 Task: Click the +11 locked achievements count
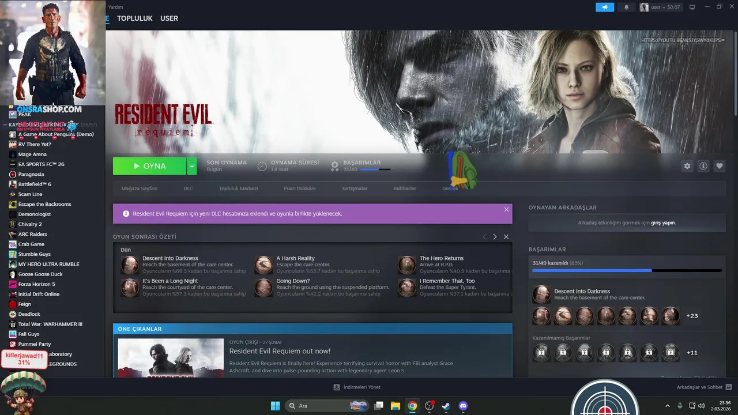coord(692,352)
